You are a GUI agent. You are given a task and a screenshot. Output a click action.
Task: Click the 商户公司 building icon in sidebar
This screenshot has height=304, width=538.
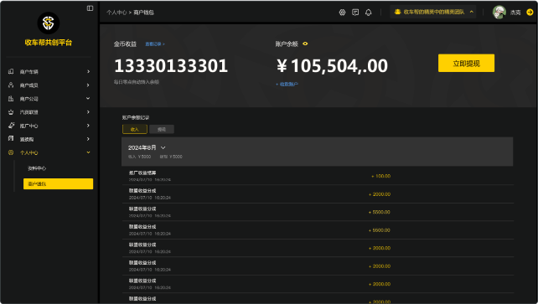[x=11, y=98]
